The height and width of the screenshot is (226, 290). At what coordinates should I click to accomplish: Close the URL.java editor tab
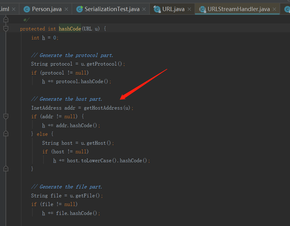click(189, 9)
